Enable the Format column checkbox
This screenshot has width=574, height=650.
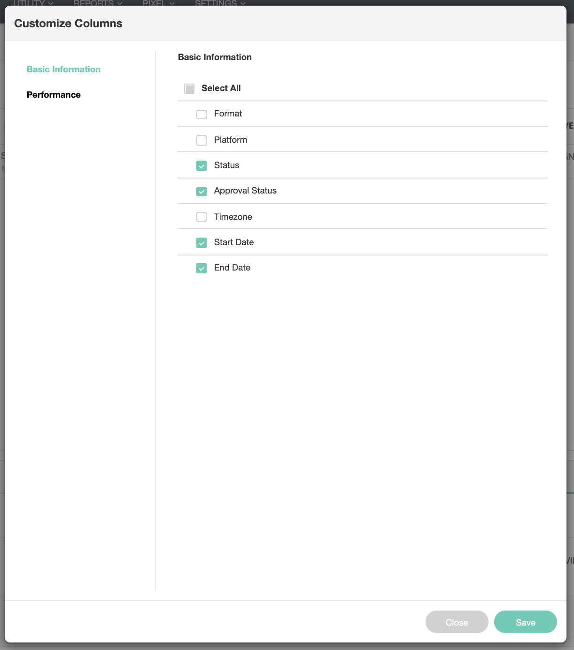coord(202,115)
